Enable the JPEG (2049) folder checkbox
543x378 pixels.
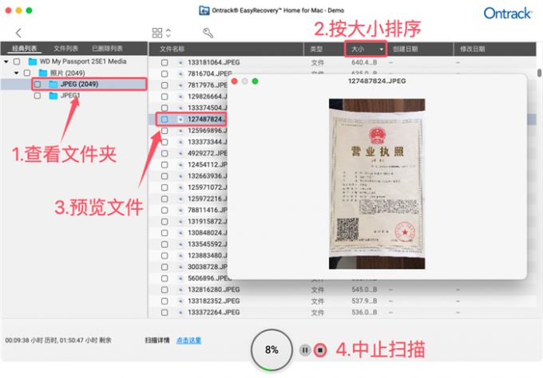pos(38,84)
